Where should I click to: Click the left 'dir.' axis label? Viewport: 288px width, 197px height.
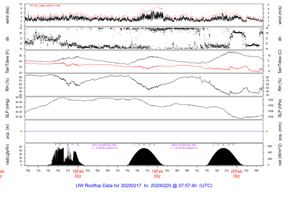point(7,39)
